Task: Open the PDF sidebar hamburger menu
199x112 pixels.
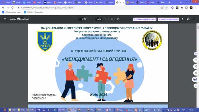Action: click(5, 19)
